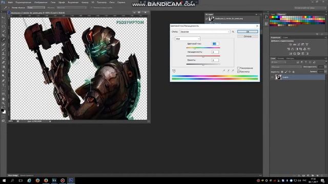
Task: Click the Насыщенность saturation slider
Action: tap(203, 56)
